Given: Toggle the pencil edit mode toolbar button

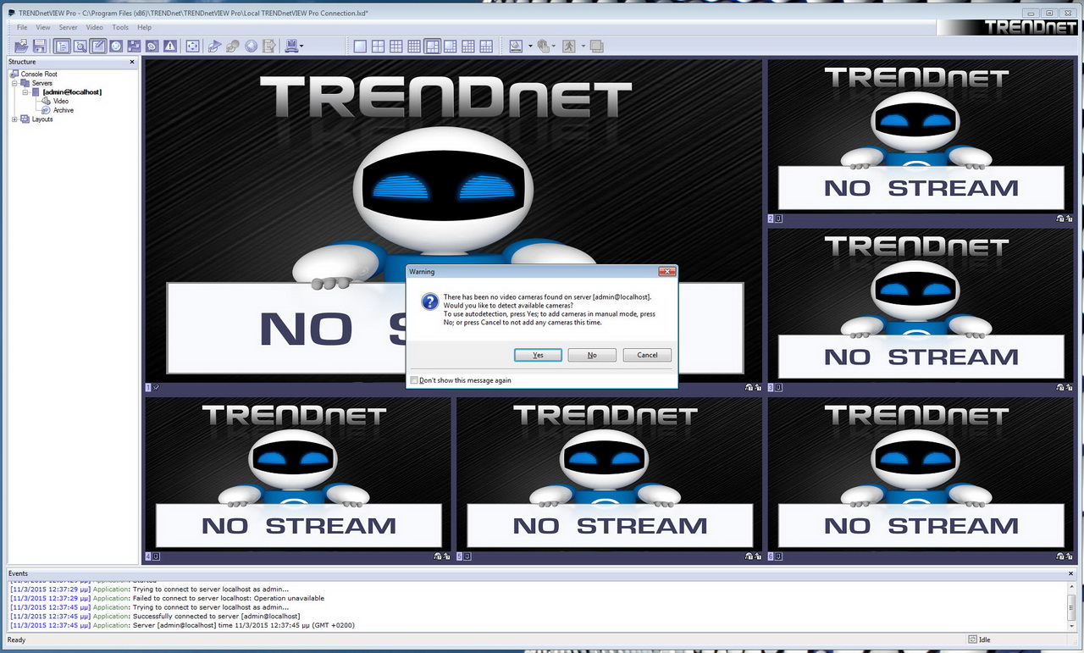Looking at the screenshot, I should click(98, 46).
